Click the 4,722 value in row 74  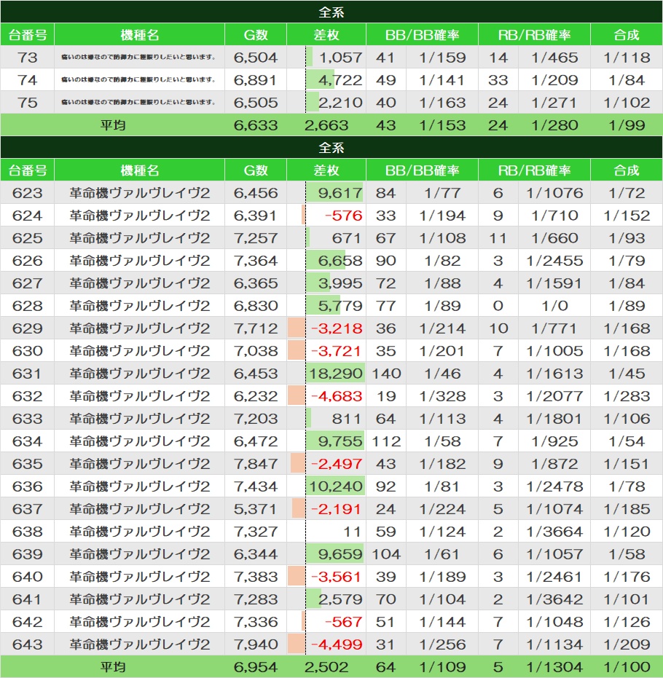[x=340, y=80]
